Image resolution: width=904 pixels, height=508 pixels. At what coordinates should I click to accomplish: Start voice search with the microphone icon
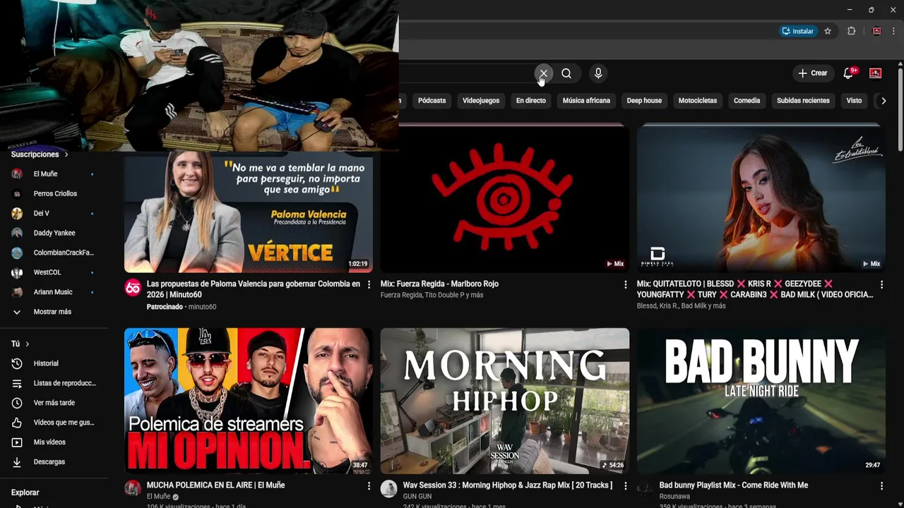(x=598, y=73)
